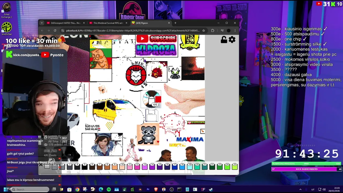The image size is (343, 193).
Task: Reload the pikseliuok.lt page
Action: pyautogui.click(x=55, y=31)
